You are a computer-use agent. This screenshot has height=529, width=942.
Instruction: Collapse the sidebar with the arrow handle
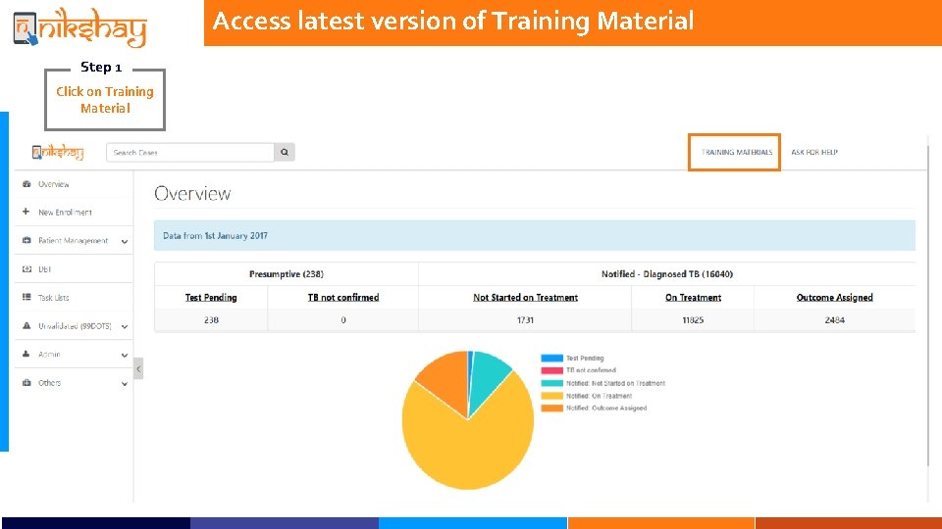(138, 369)
